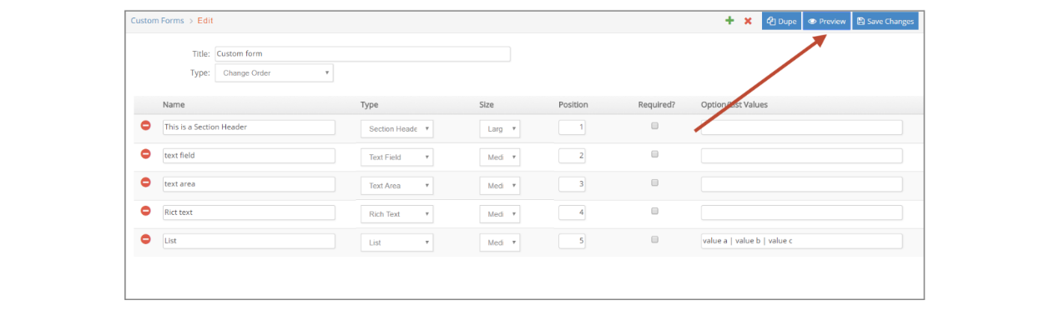Click Save Changes
The image size is (1040, 310).
coord(885,21)
